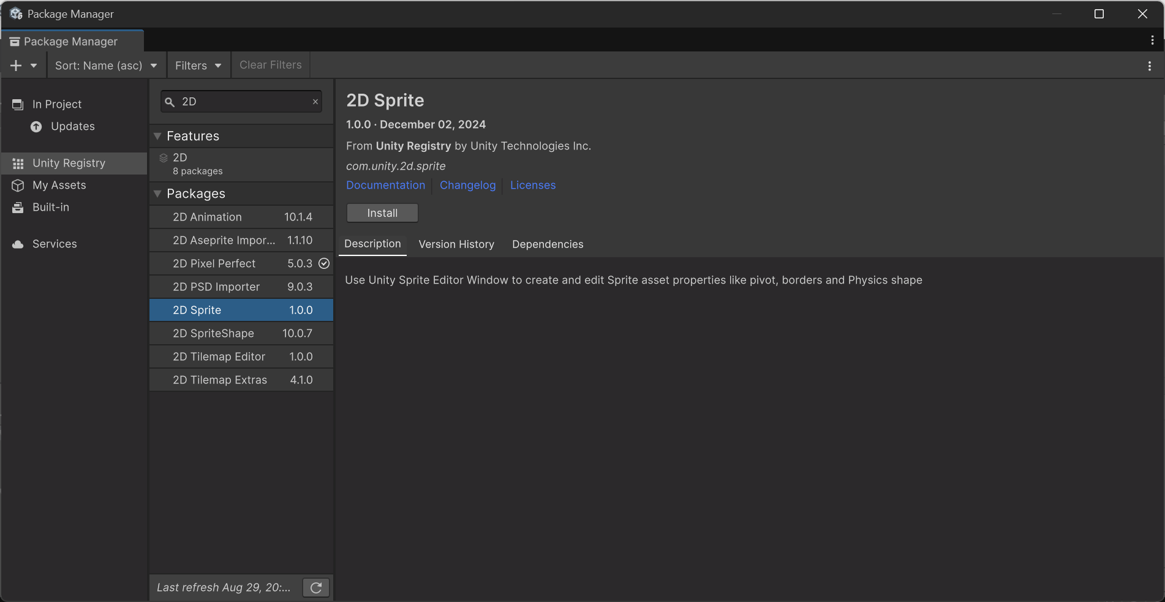This screenshot has width=1165, height=602.
Task: Click the Last refresh status text
Action: point(224,587)
